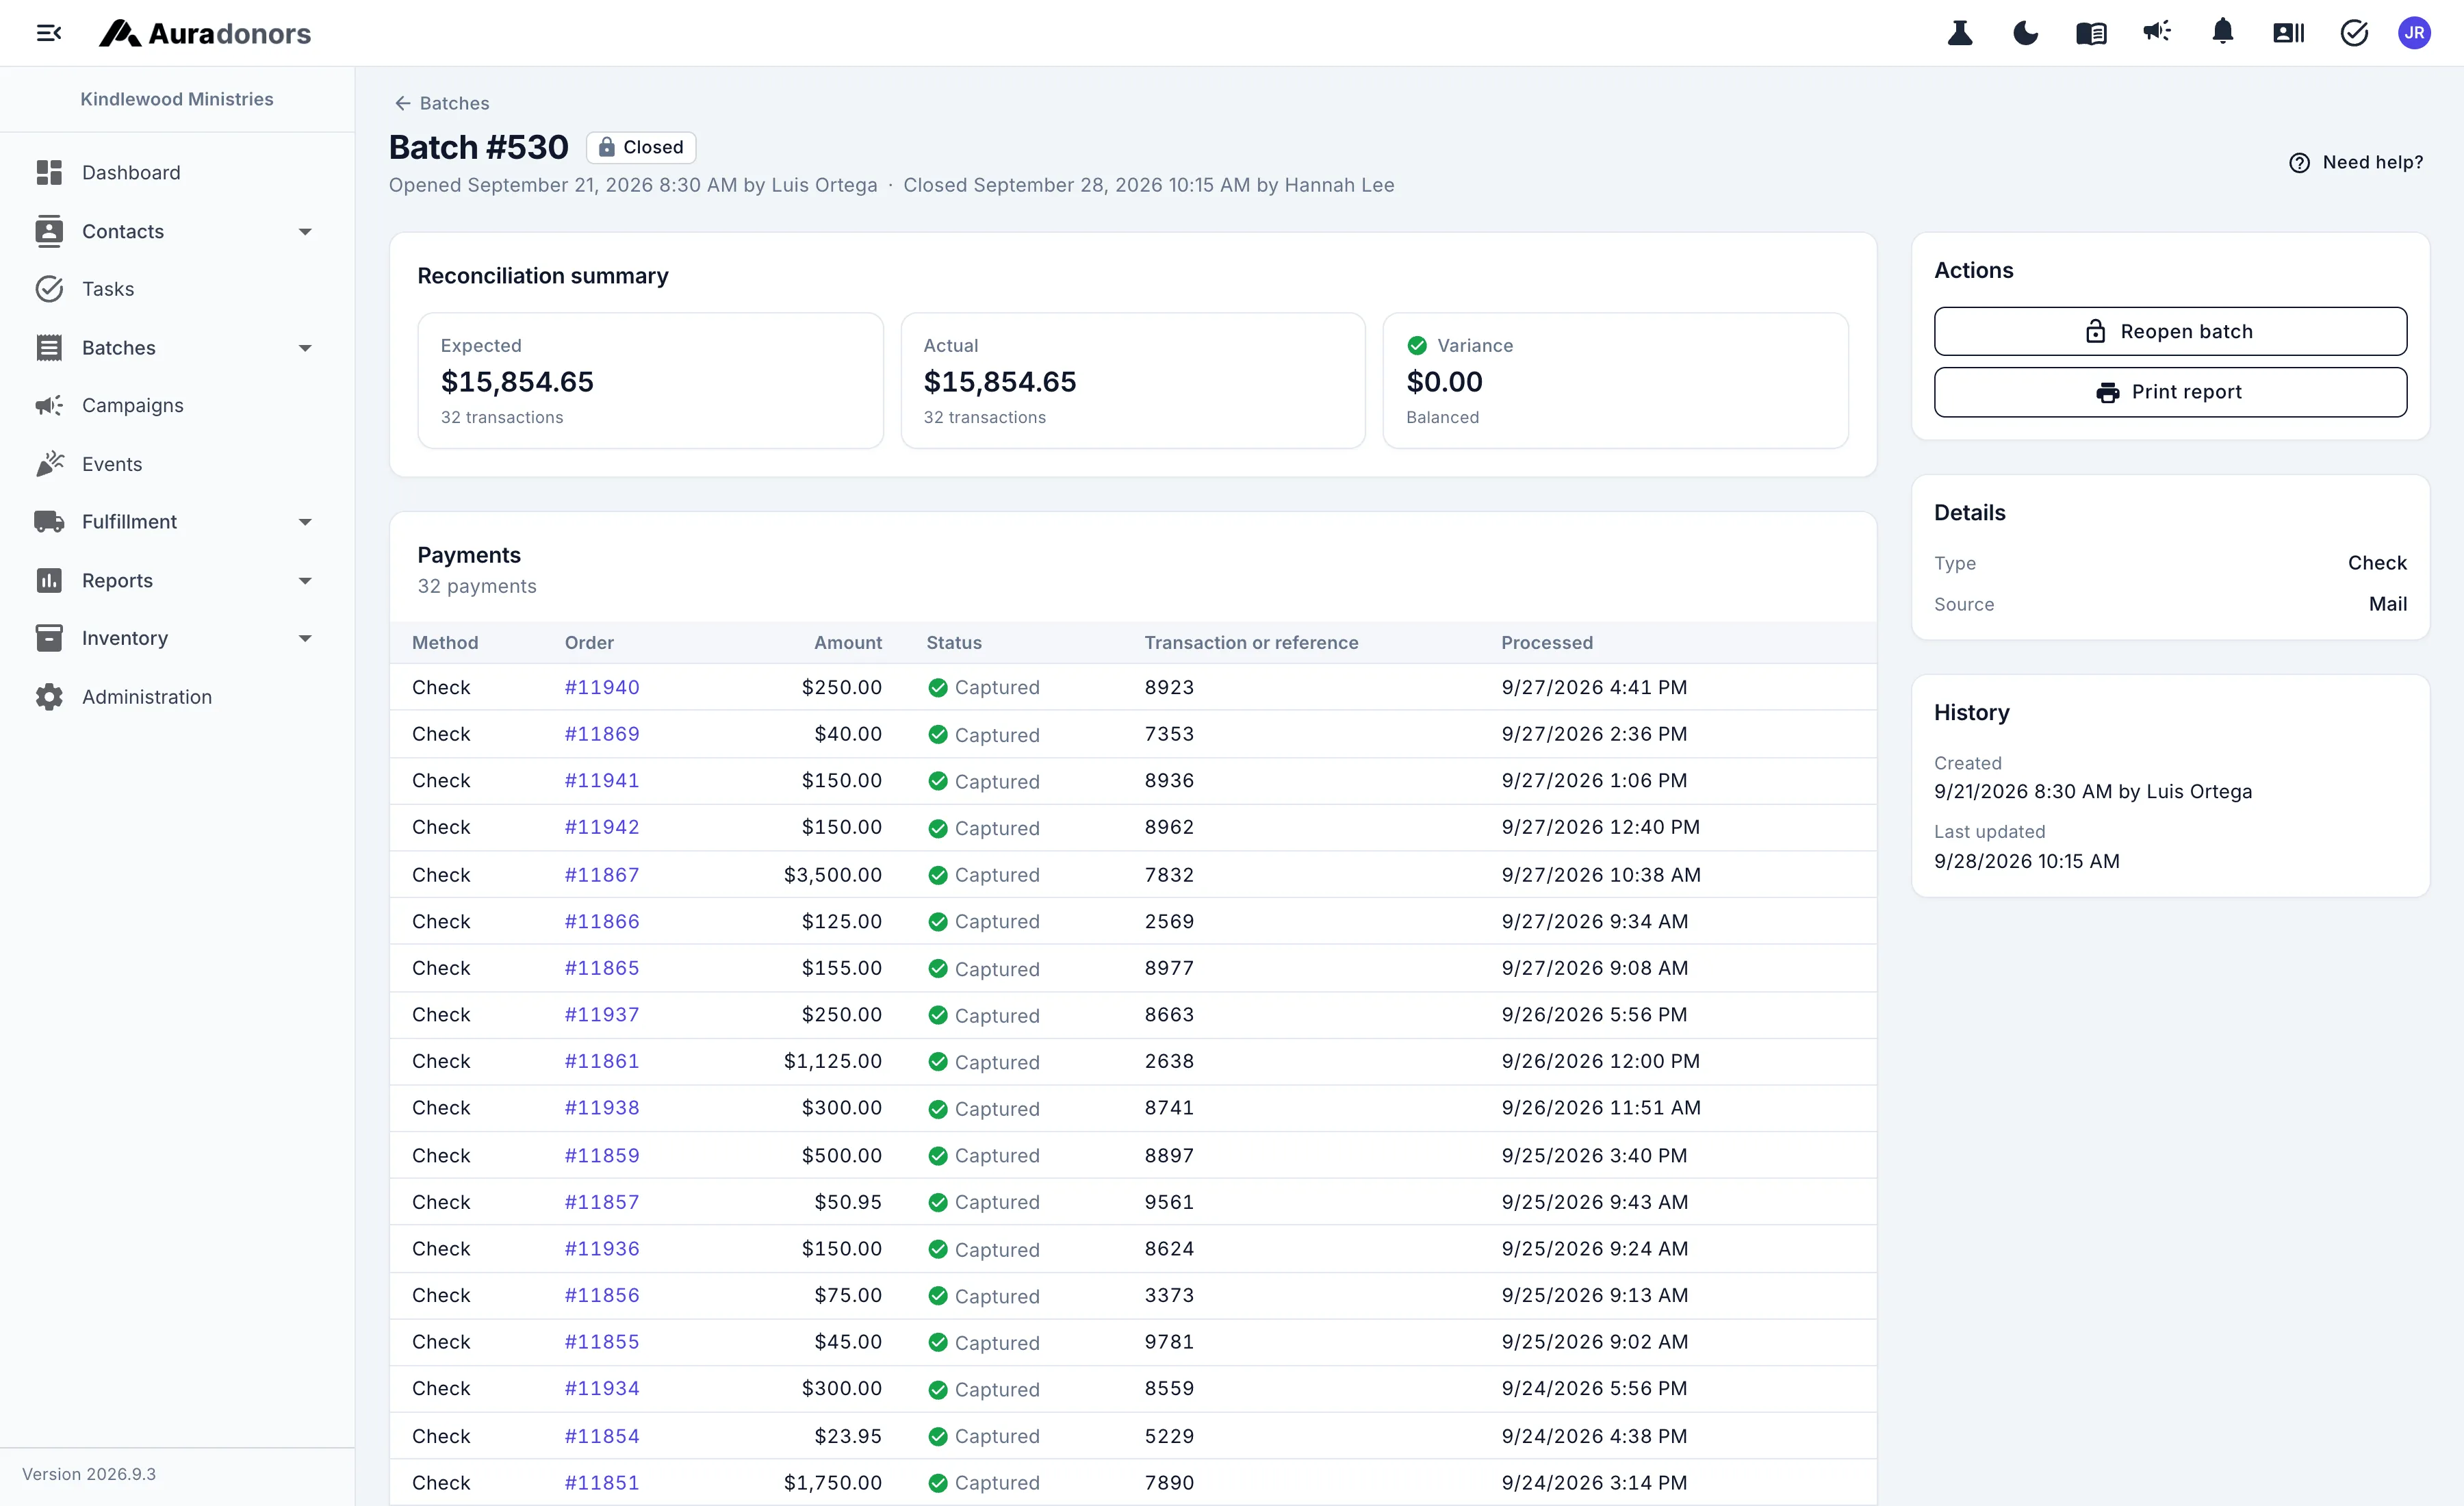The height and width of the screenshot is (1506, 2464).
Task: Toggle dark mode moon icon
Action: tap(2025, 33)
